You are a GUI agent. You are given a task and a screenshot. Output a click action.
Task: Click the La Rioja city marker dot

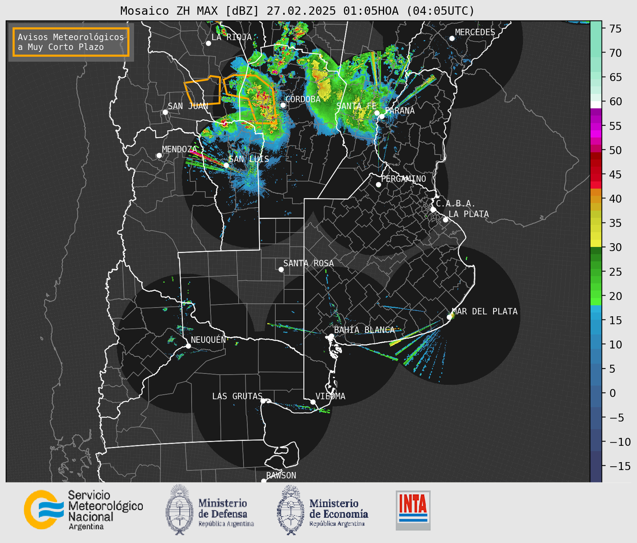click(208, 43)
